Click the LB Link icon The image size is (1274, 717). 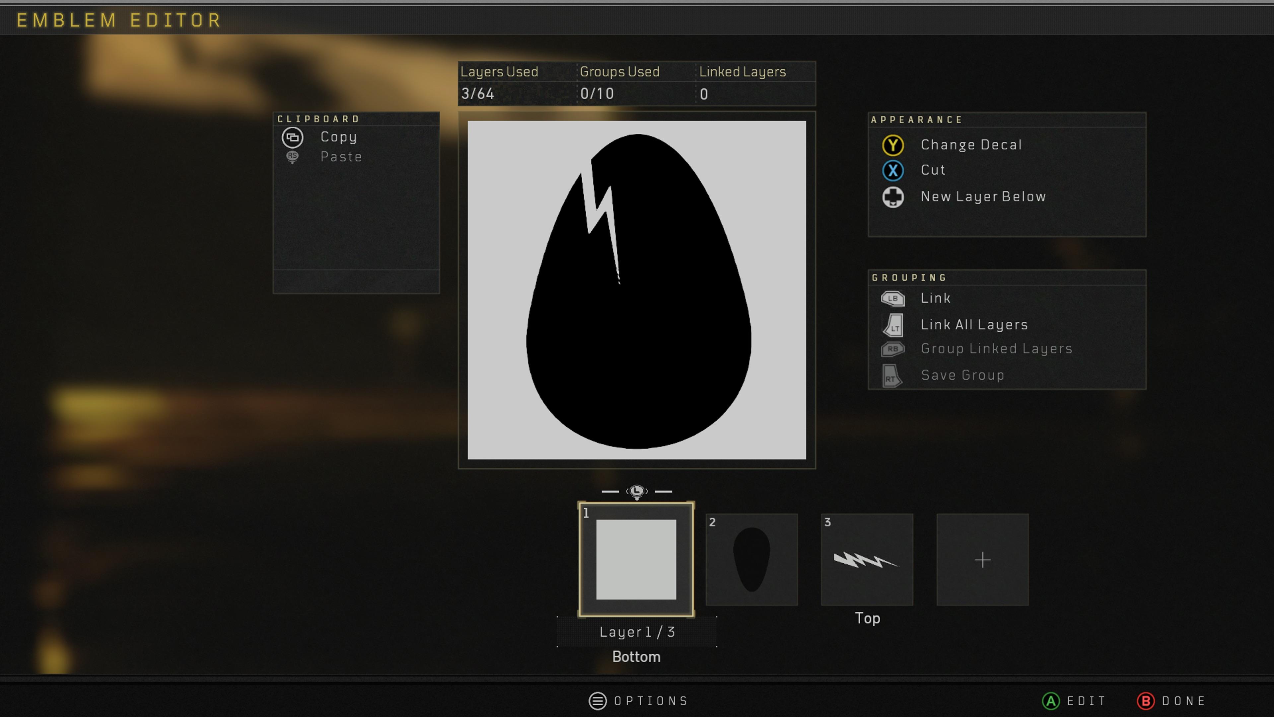coord(893,298)
